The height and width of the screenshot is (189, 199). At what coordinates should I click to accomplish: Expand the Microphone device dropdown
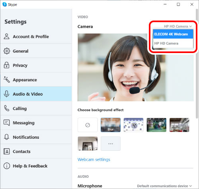point(164,186)
